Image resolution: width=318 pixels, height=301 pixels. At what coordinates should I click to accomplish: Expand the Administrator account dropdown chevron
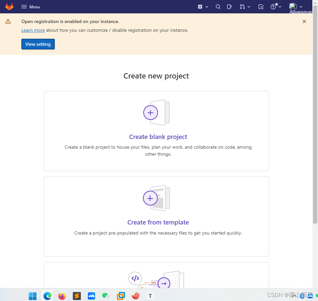coord(300,6)
